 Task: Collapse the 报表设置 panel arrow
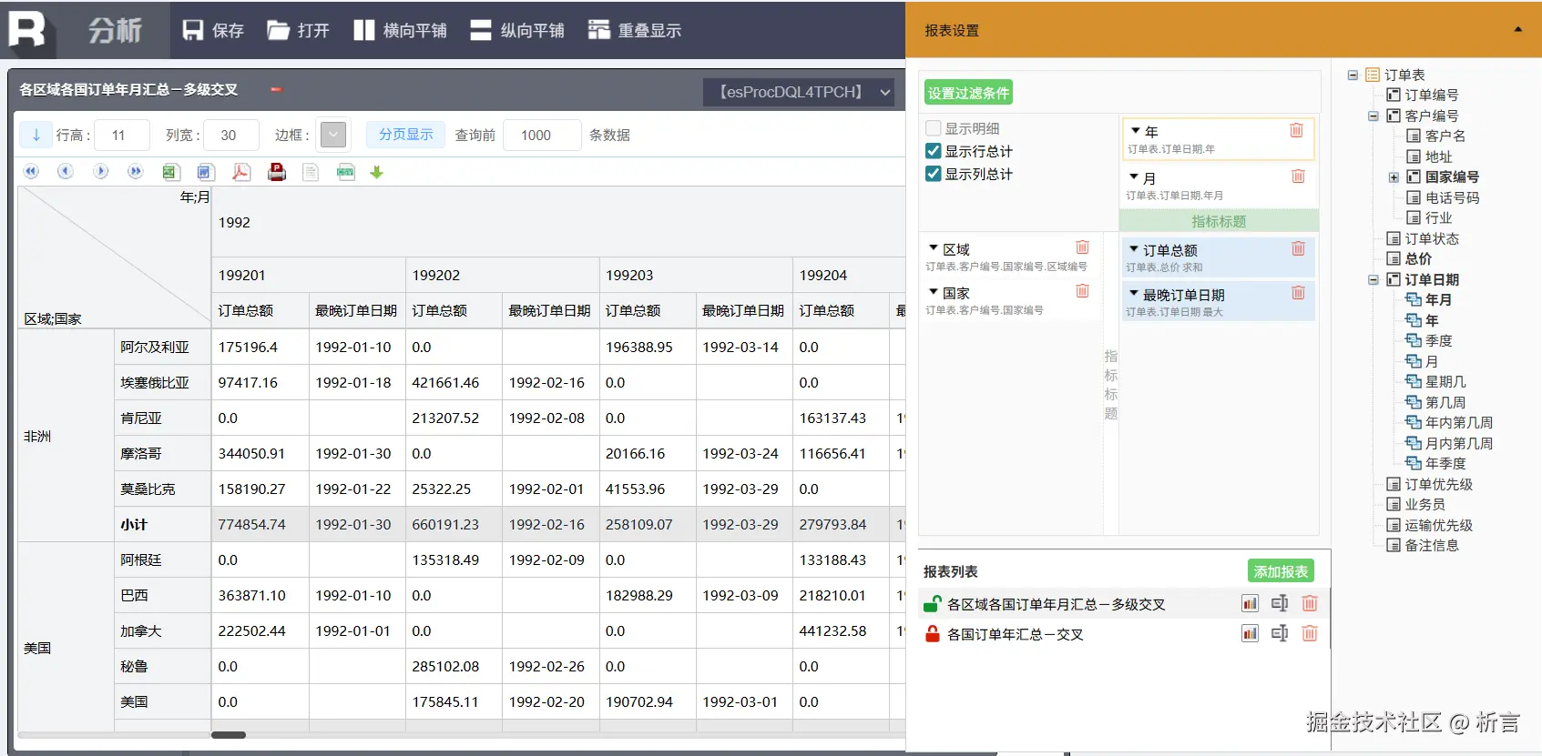pyautogui.click(x=1517, y=29)
